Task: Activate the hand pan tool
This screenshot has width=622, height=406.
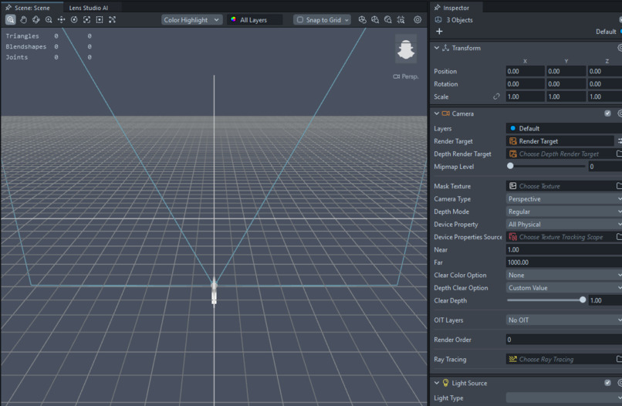Action: [x=23, y=19]
